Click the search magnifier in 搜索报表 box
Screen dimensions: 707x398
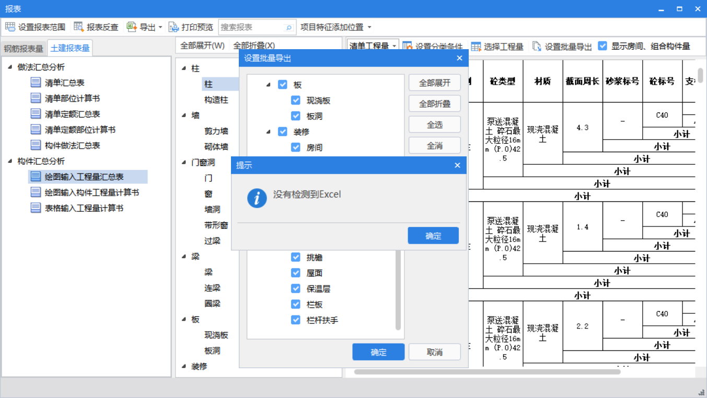[x=288, y=27]
